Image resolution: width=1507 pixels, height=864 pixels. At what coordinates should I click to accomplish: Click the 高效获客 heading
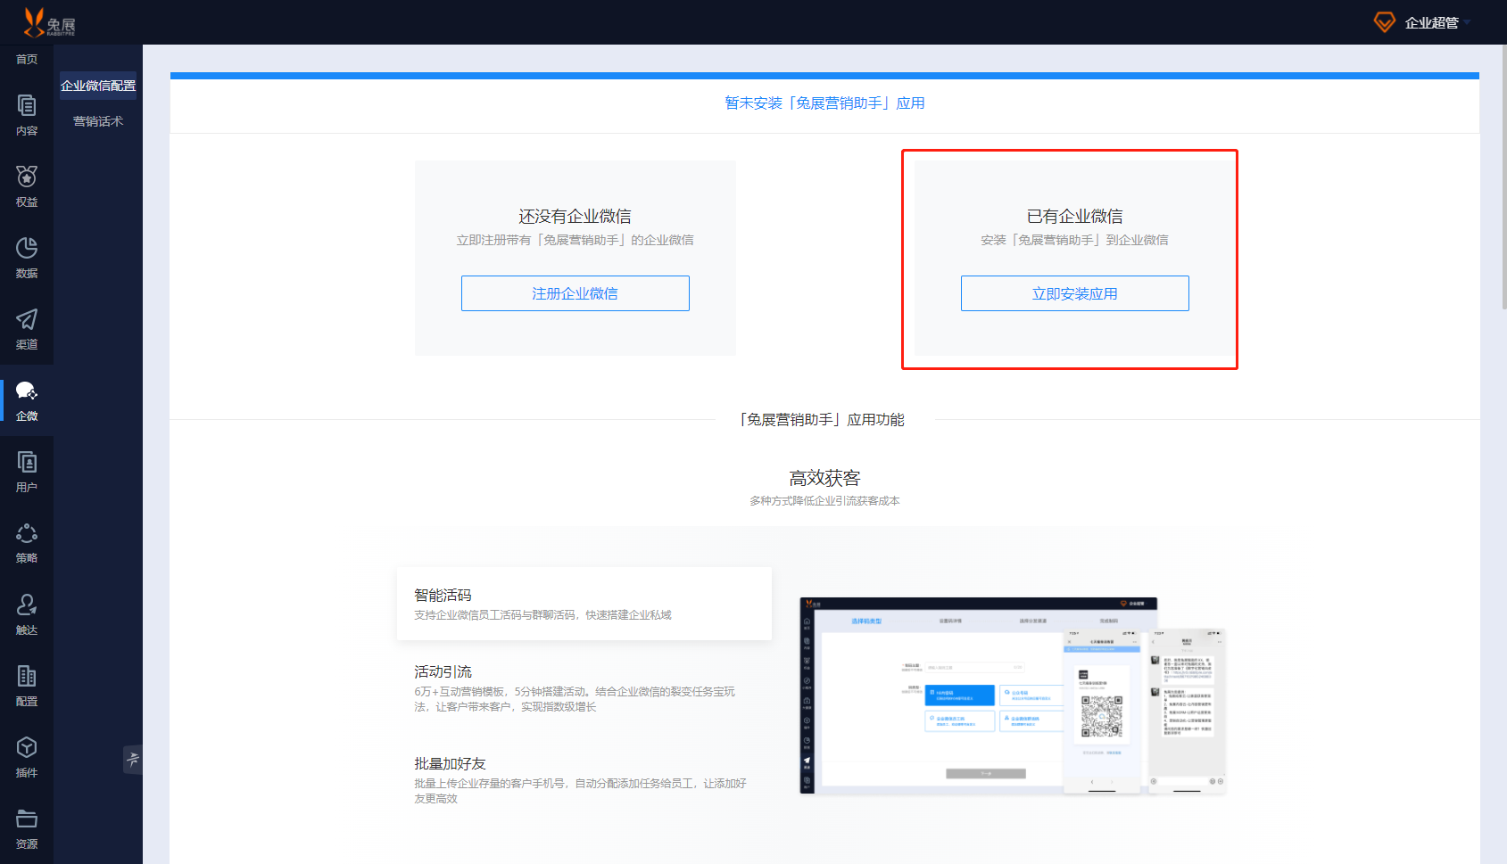pyautogui.click(x=824, y=479)
